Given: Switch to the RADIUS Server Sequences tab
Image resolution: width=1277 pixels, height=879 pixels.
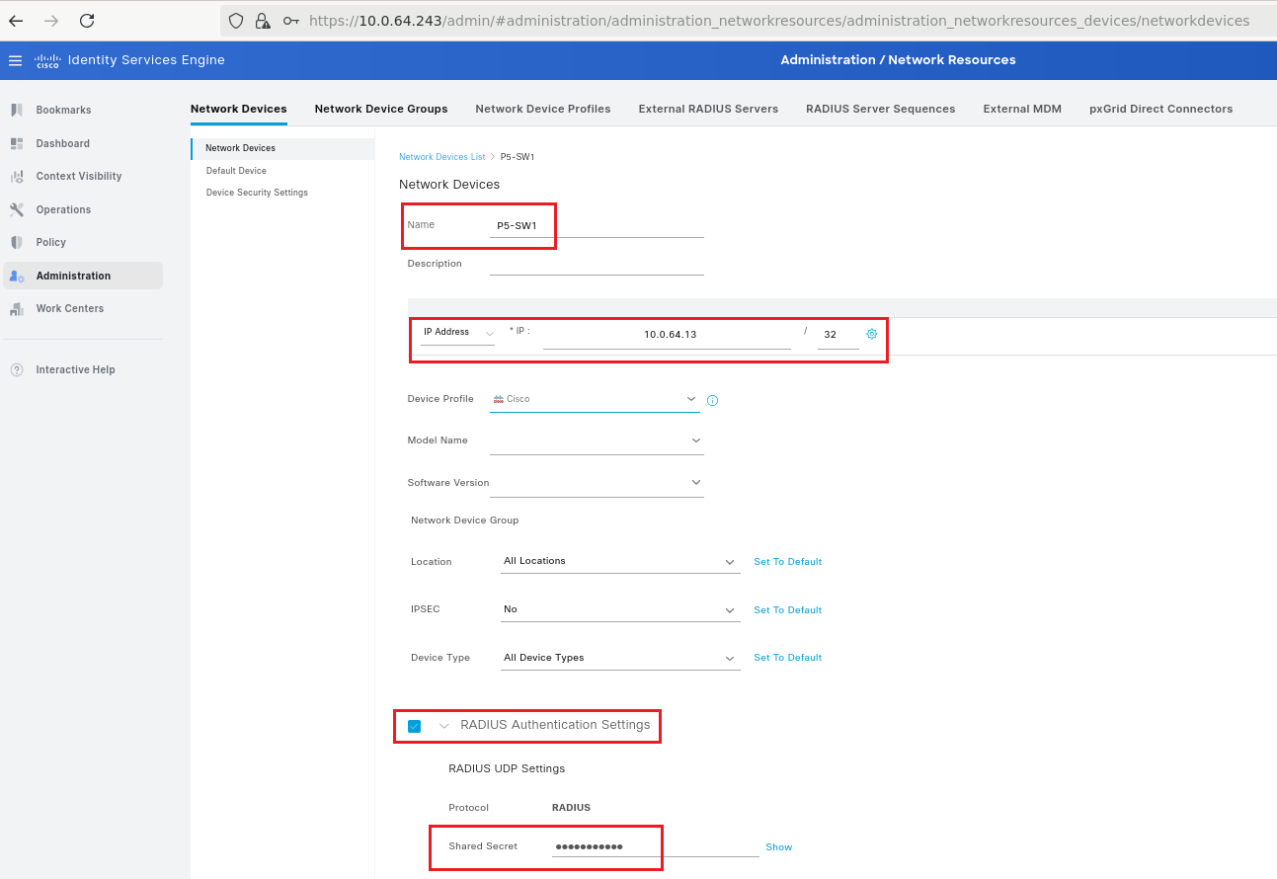Looking at the screenshot, I should 881,109.
